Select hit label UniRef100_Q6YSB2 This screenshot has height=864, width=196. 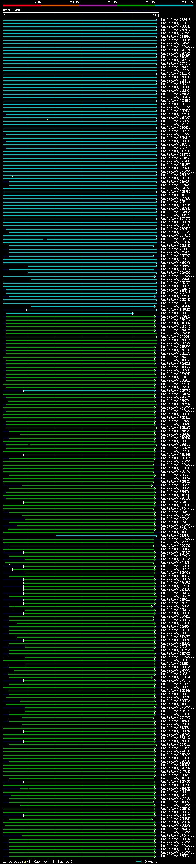pos(176,199)
